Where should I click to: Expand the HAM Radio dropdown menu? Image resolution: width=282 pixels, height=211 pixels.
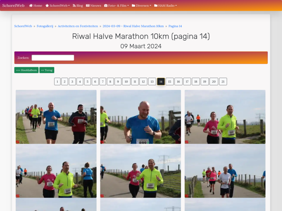[165, 6]
